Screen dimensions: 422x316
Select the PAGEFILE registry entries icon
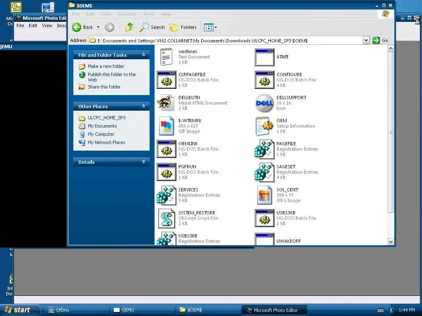coord(264,149)
